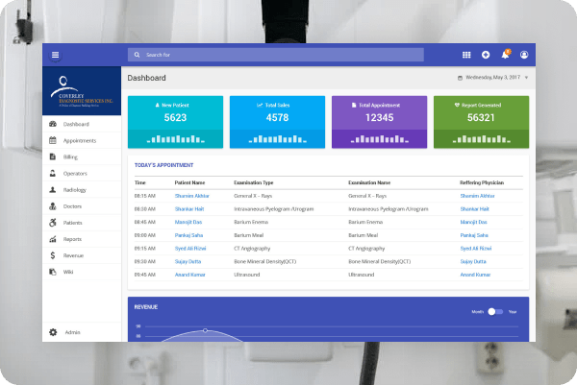Screen dimensions: 577x385
Task: Click the 'TODAY'S APPOINTMENT' heading
Action: [x=163, y=165]
